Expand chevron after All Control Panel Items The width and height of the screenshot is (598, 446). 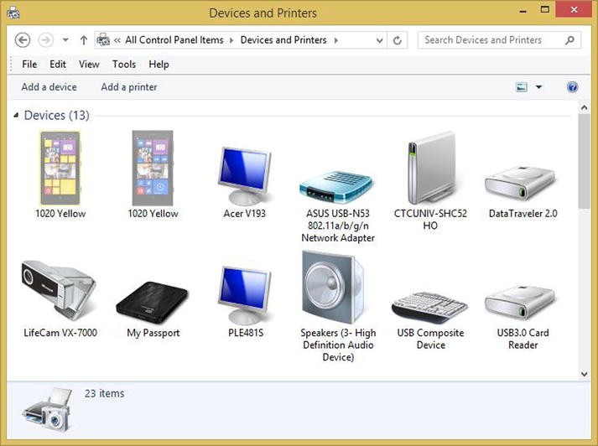(231, 40)
